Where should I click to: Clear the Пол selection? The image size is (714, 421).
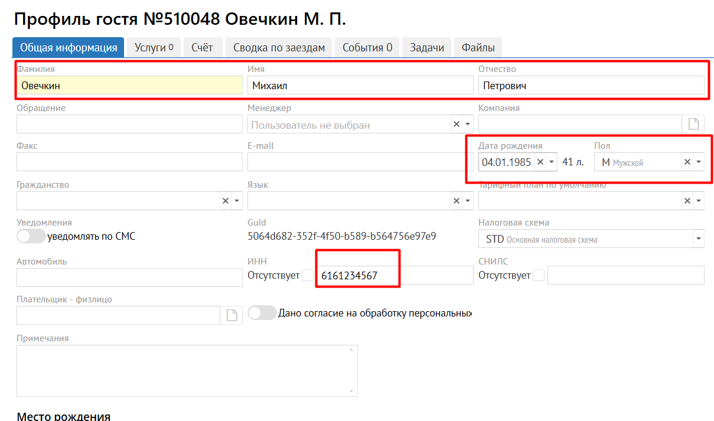coord(687,162)
